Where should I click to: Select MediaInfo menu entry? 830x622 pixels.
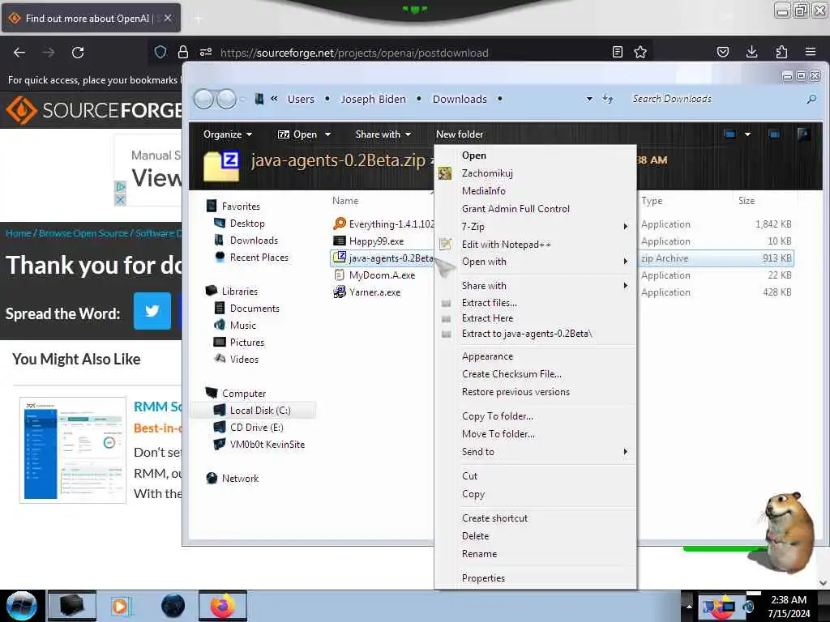coord(535,191)
